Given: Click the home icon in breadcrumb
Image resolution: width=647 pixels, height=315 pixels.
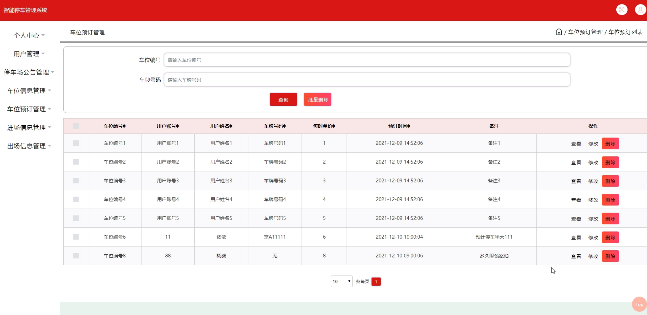Looking at the screenshot, I should (x=559, y=32).
